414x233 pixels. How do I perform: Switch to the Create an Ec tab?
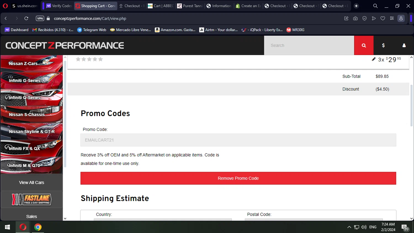[248, 6]
